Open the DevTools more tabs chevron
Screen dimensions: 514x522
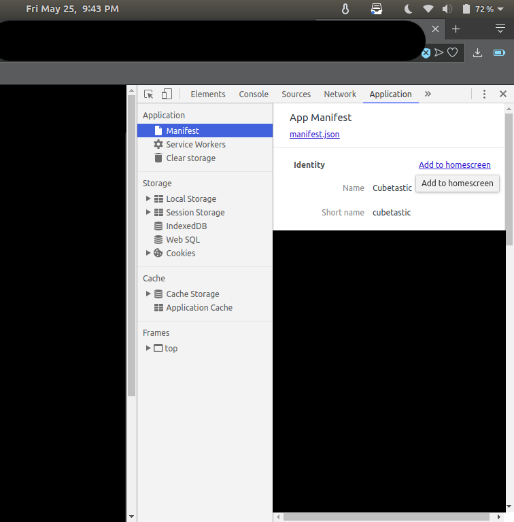point(428,94)
